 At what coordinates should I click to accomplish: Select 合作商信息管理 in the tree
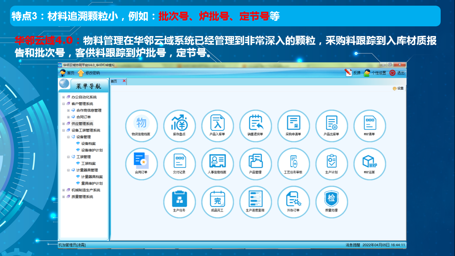point(89,110)
